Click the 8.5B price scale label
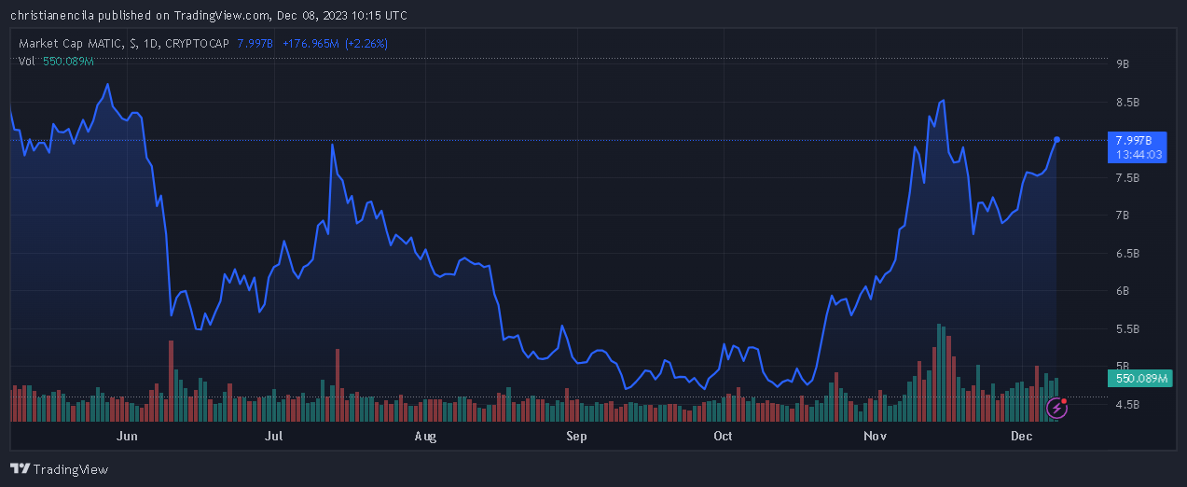Image resolution: width=1187 pixels, height=487 pixels. coord(1127,102)
